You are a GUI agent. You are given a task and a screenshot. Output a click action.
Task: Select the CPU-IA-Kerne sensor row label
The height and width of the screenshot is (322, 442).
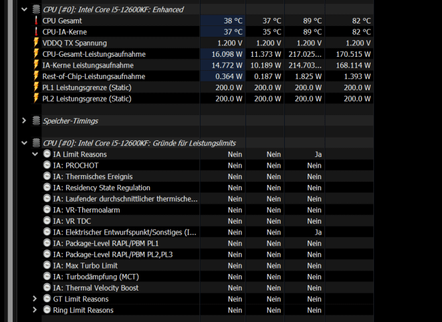pos(65,32)
